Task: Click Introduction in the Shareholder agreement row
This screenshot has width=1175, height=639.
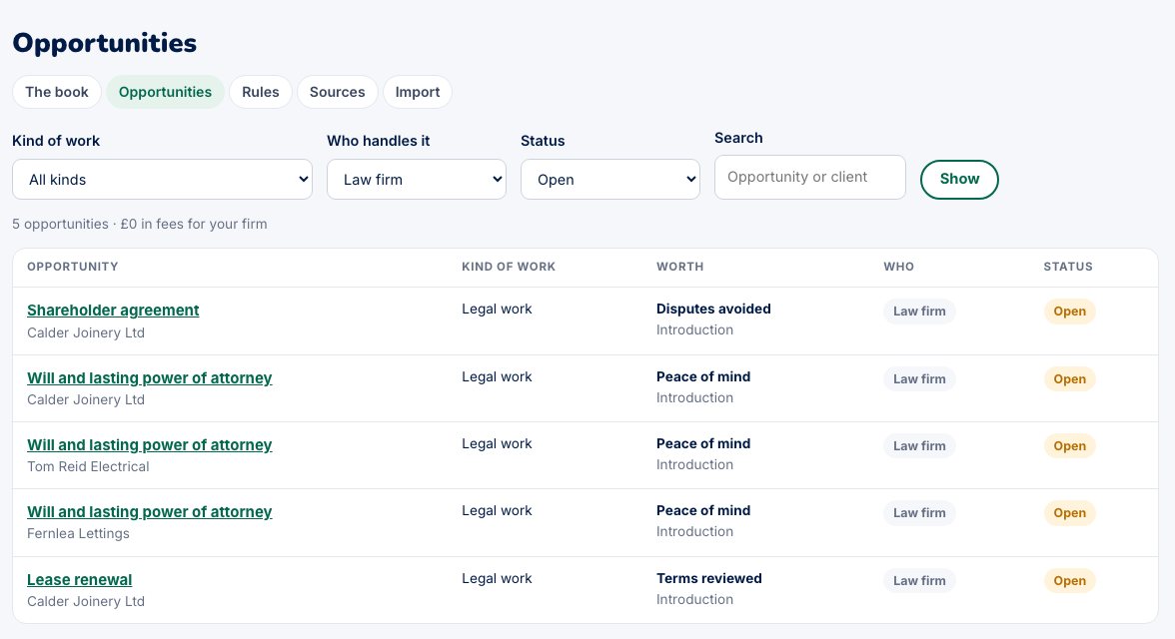Action: 694,329
